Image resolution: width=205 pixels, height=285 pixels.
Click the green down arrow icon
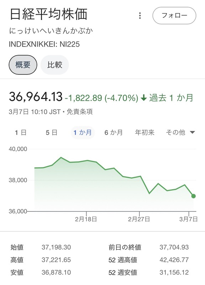(144, 98)
